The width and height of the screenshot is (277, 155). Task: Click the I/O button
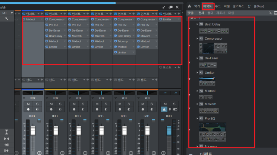[x=4, y=13]
